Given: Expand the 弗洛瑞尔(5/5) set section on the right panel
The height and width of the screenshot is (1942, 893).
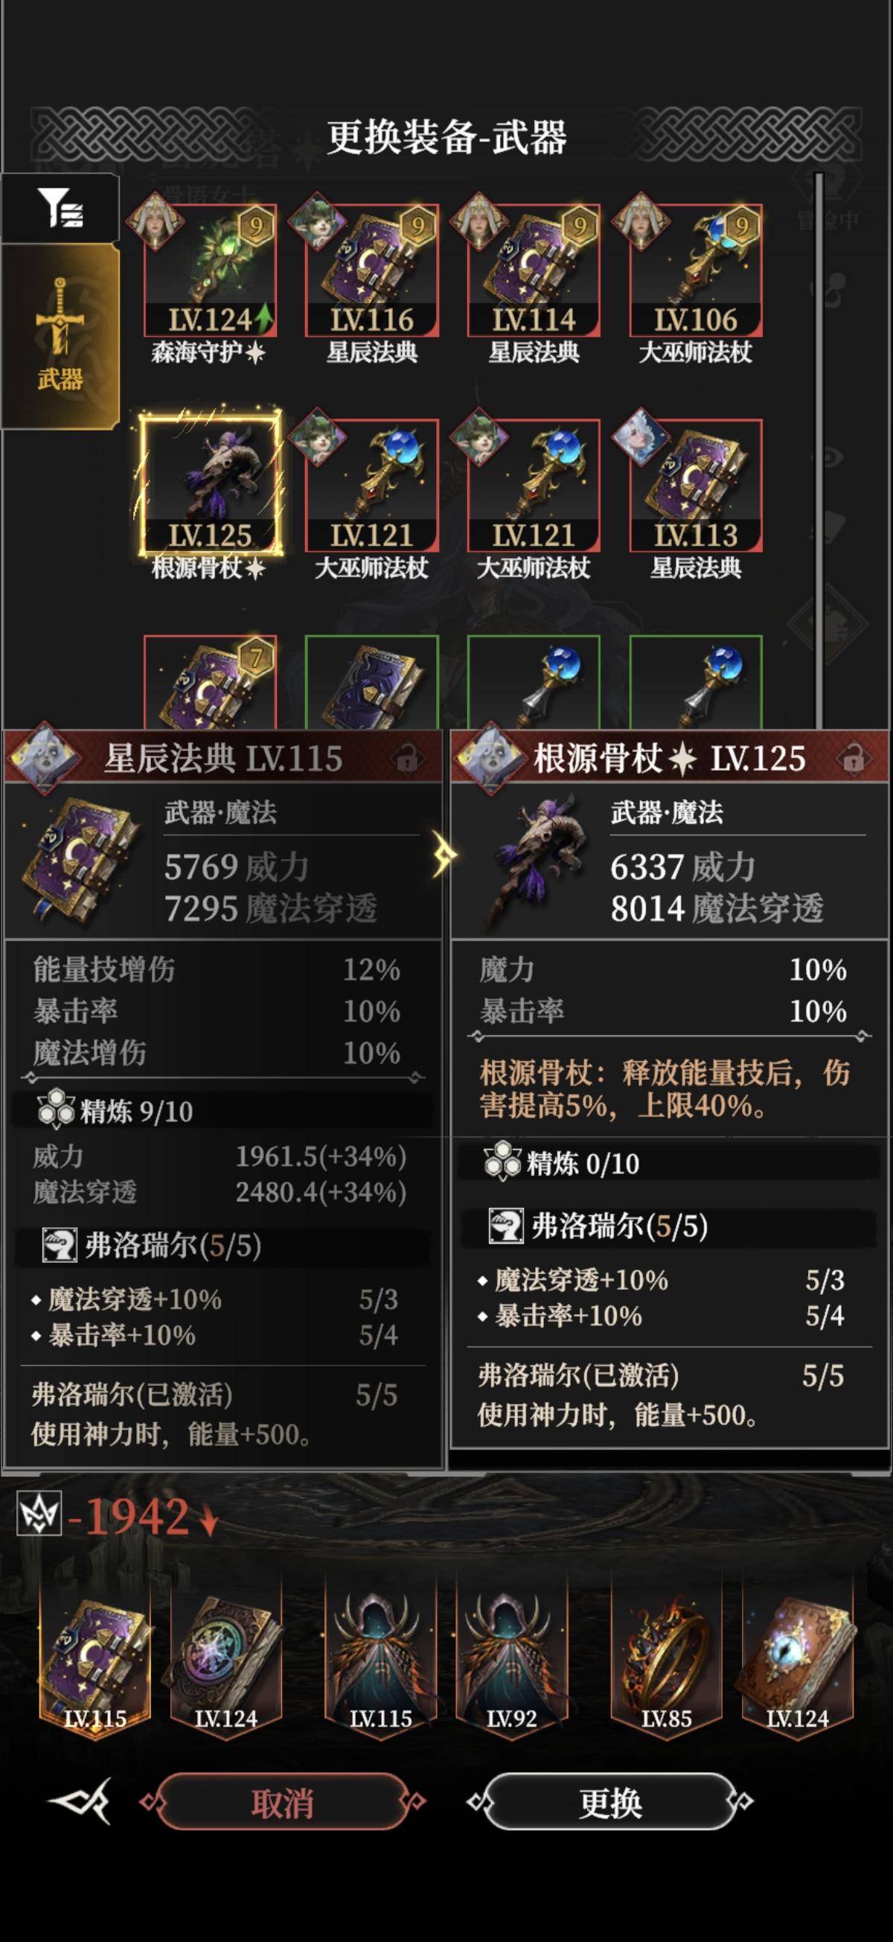Looking at the screenshot, I should click(x=669, y=1226).
